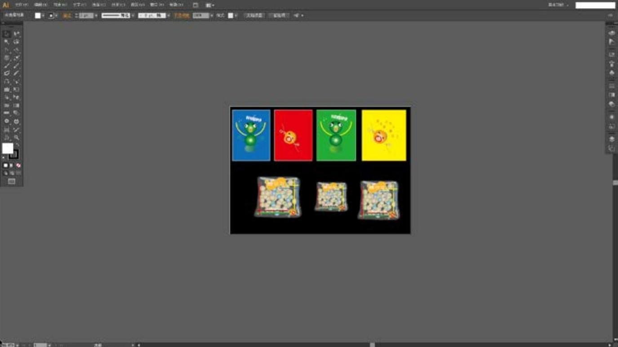
Task: Launch Bridge from the menu bar icon
Action: [x=196, y=5]
